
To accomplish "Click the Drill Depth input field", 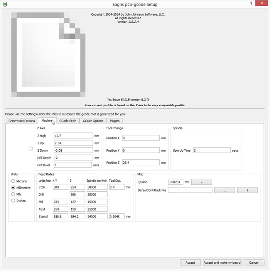I will (x=73, y=157).
